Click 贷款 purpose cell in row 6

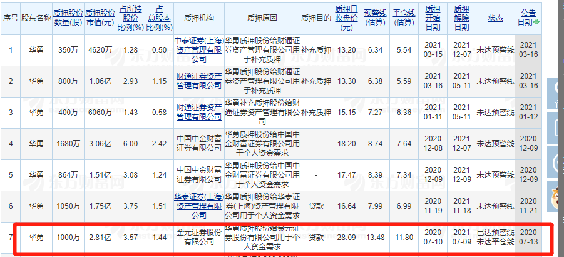(315, 206)
